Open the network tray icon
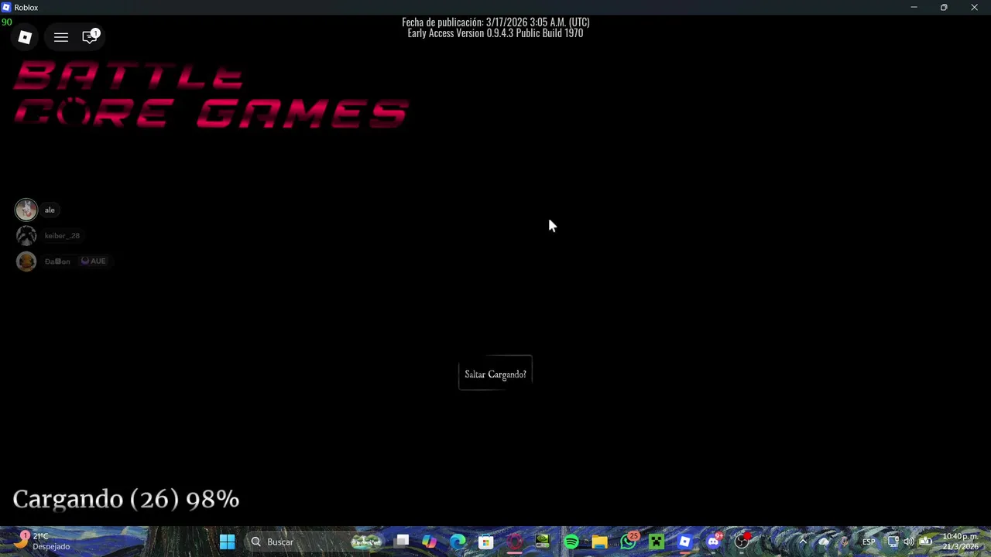This screenshot has width=991, height=557. [x=893, y=542]
